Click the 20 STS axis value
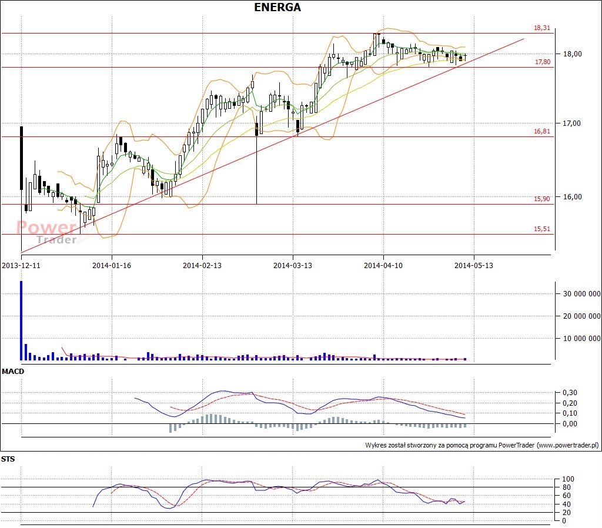 [x=566, y=512]
